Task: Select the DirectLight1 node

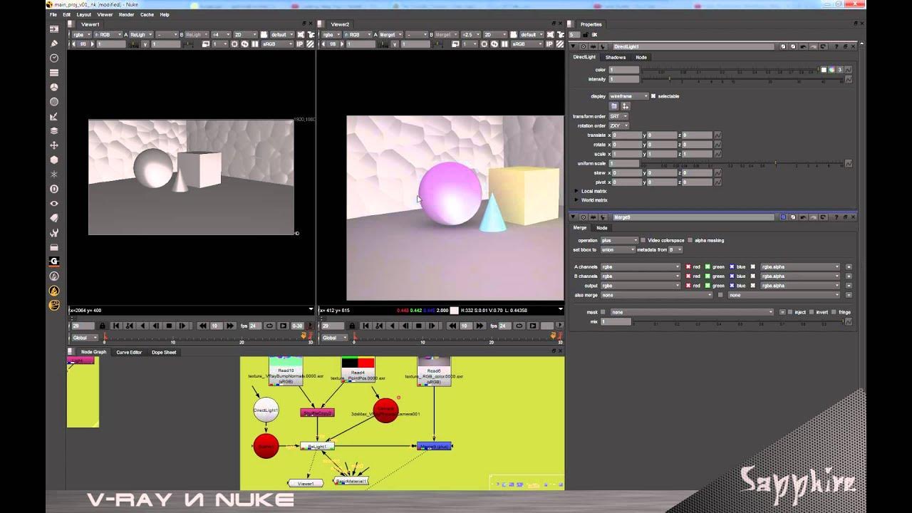Action: [x=266, y=410]
